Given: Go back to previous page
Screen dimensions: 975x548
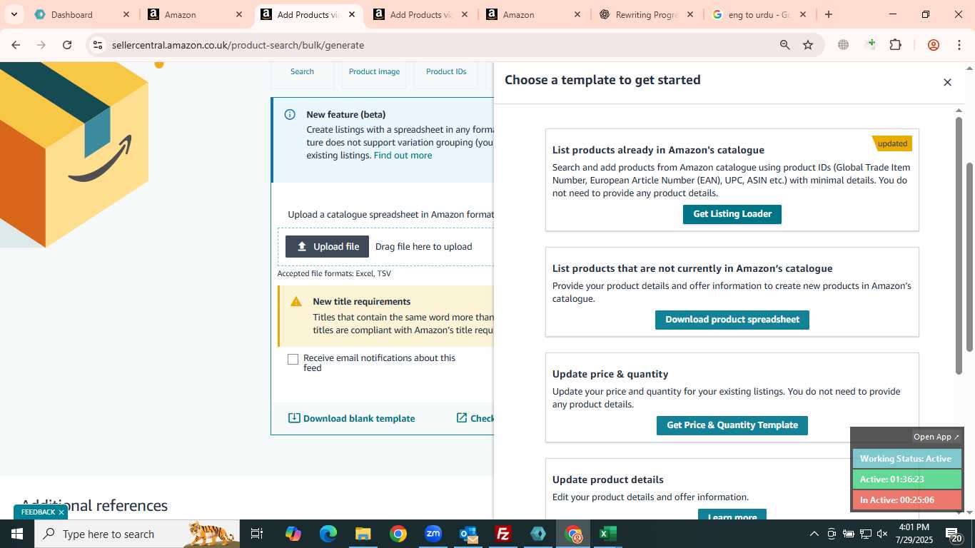Looking at the screenshot, I should pos(16,45).
